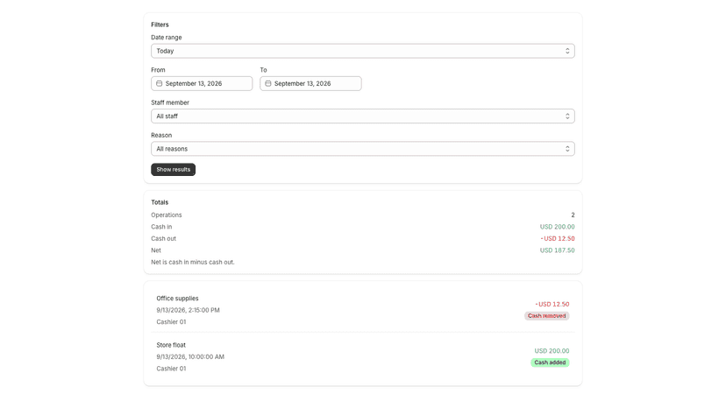Open the Store float operation row
This screenshot has height=408, width=726.
tap(362, 356)
